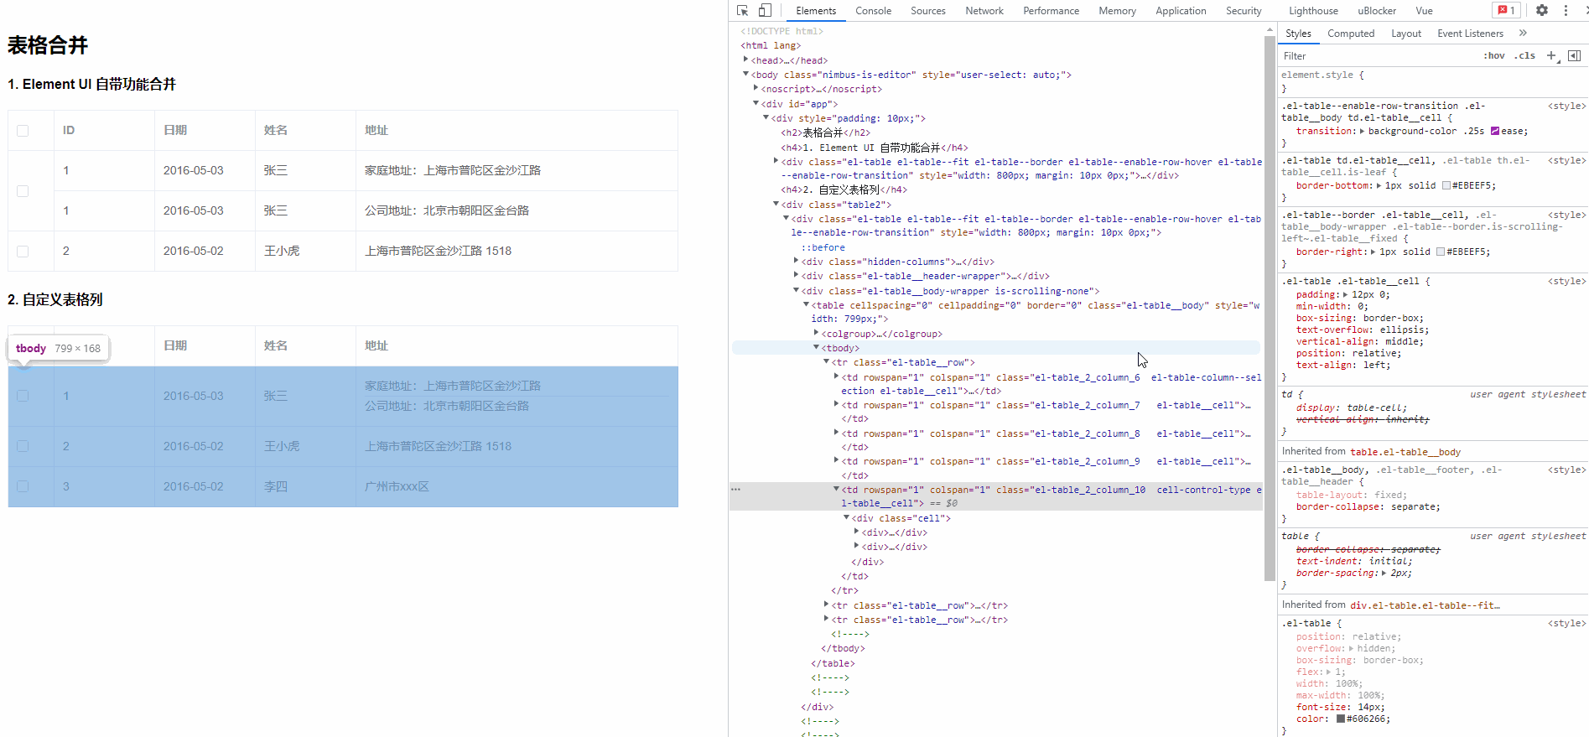This screenshot has height=737, width=1589.
Task: Show more Styles pane tabs chevron
Action: (x=1523, y=33)
